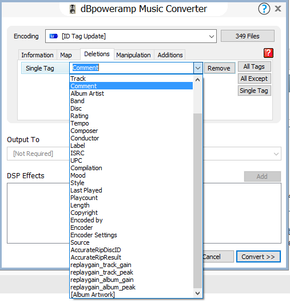Choose replaygain_track_gain from the list
The width and height of the screenshot is (290, 302).
point(131,265)
